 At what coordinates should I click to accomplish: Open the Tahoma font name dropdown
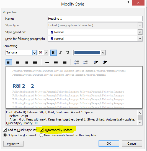pos(34,53)
